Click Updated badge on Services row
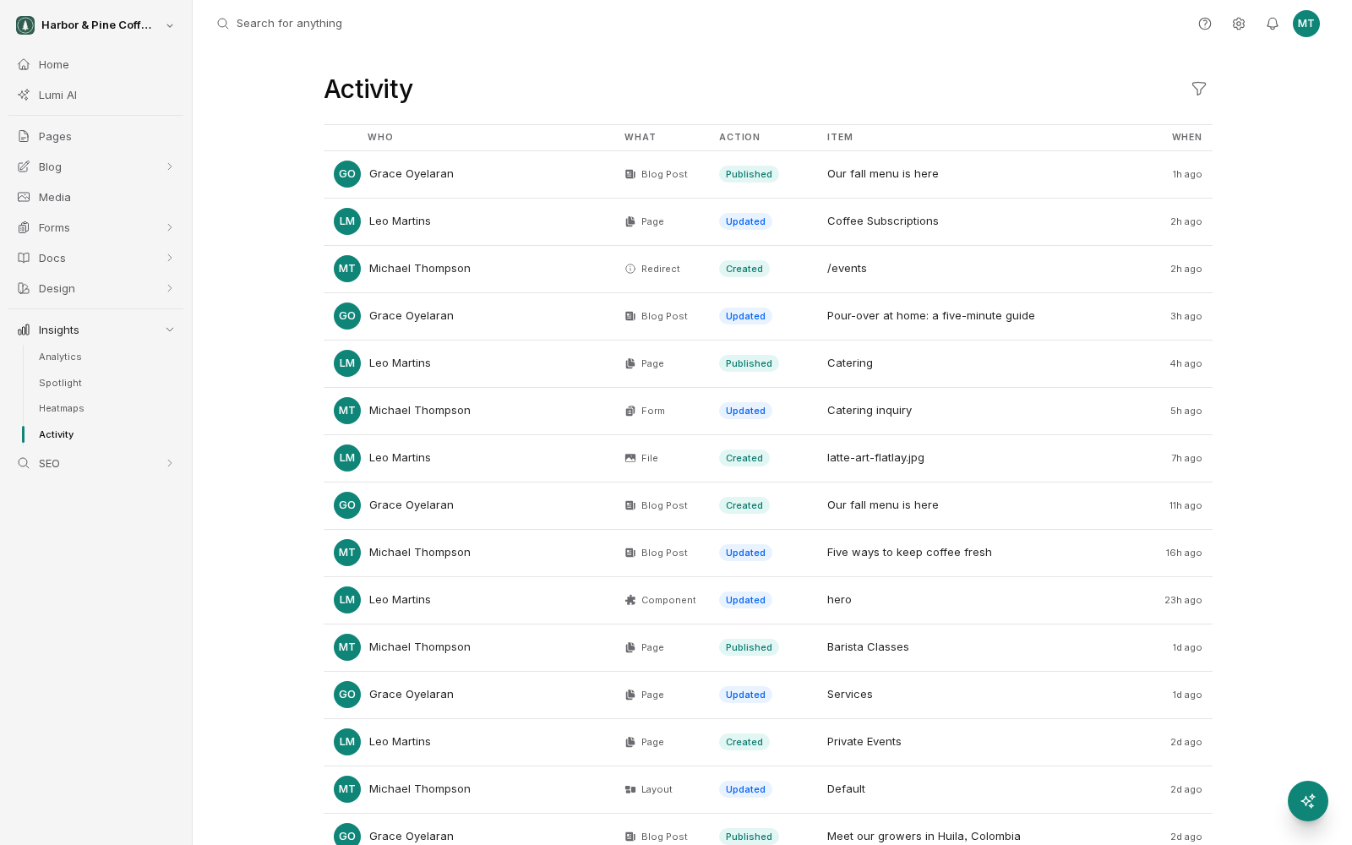The height and width of the screenshot is (845, 1352). (x=745, y=695)
